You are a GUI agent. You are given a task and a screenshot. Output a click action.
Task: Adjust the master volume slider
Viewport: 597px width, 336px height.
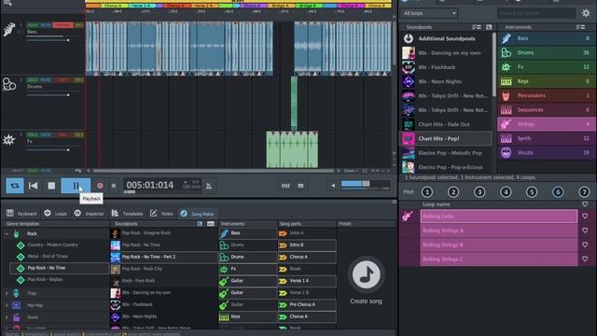pos(365,185)
